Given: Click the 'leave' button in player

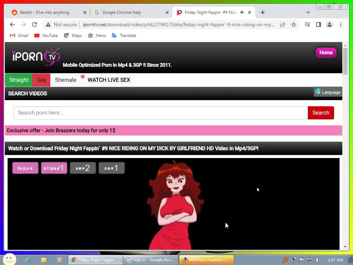Looking at the screenshot, I should point(25,168).
